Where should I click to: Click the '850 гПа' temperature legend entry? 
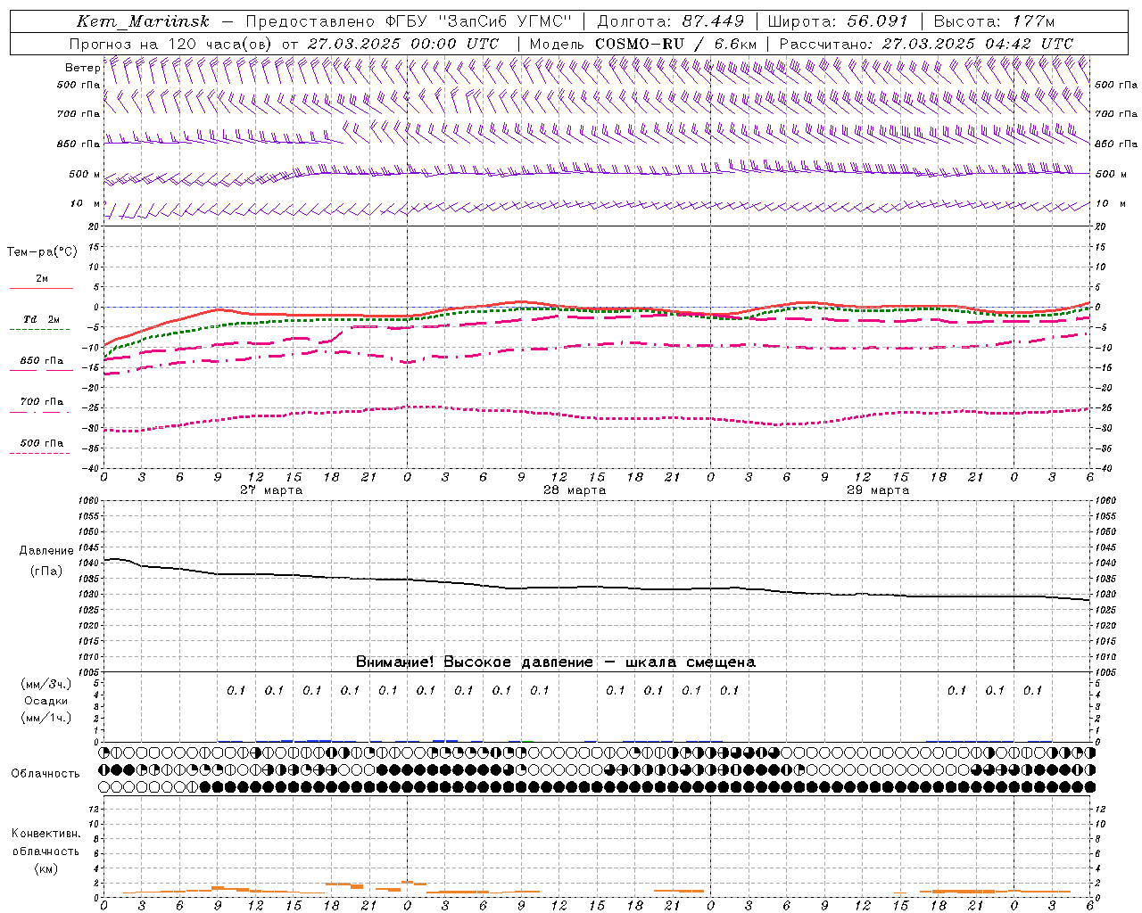pos(42,361)
